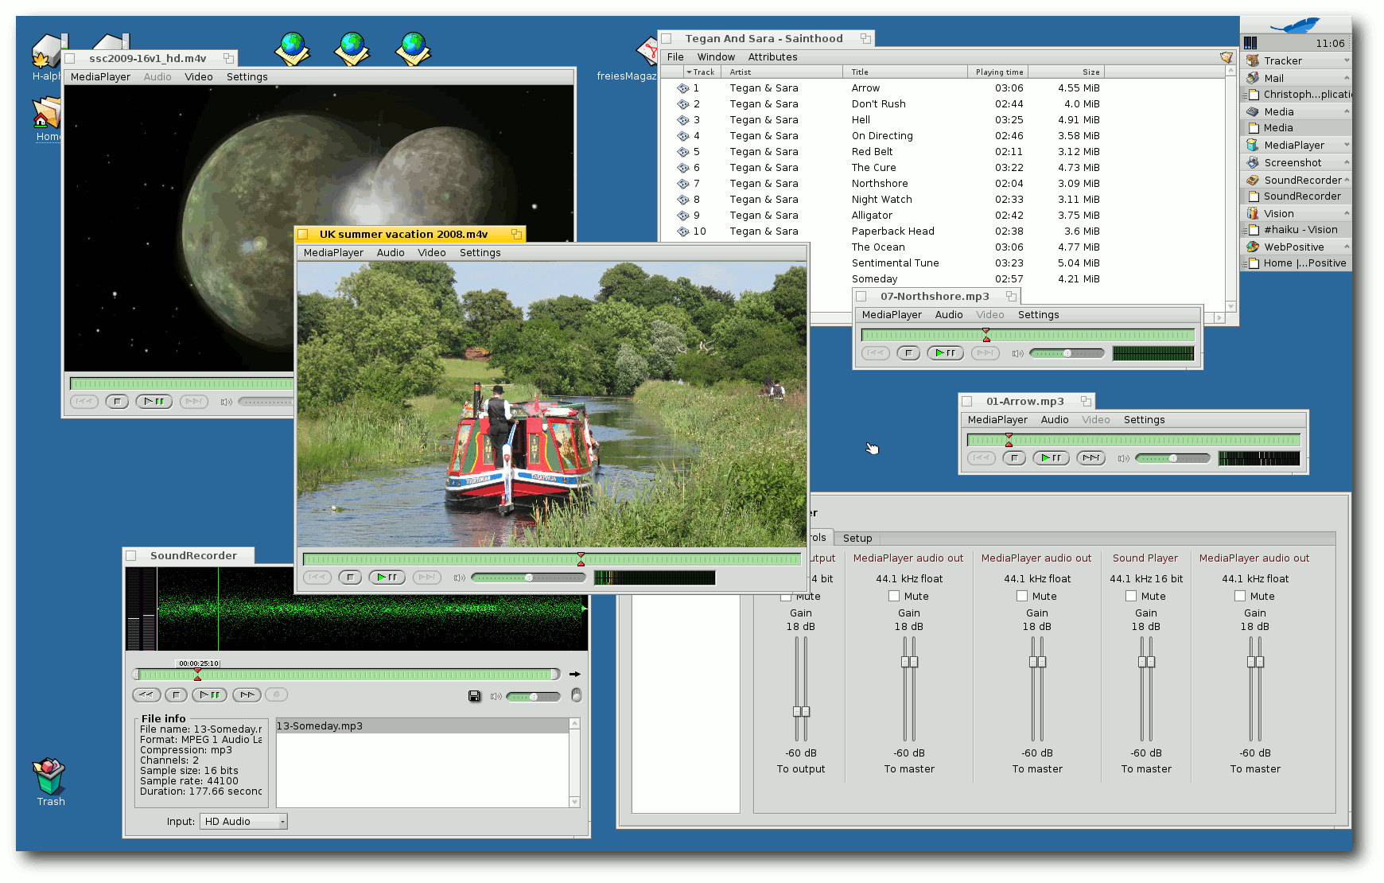Viewport: 1384px width, 883px height.
Task: Tick Mute on the rightmost MediaPlayer audio out
Action: 1240,596
